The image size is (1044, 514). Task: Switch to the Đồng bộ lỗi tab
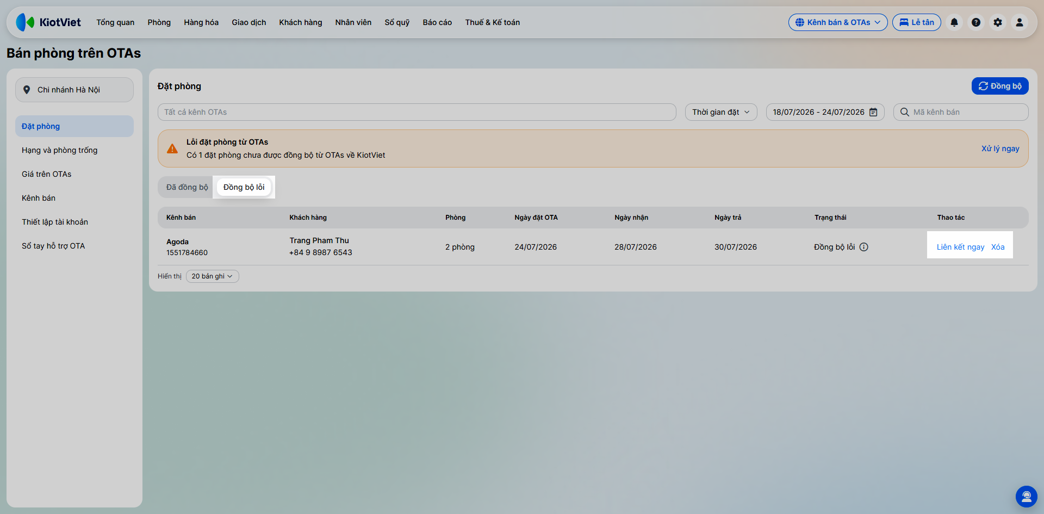click(x=244, y=187)
